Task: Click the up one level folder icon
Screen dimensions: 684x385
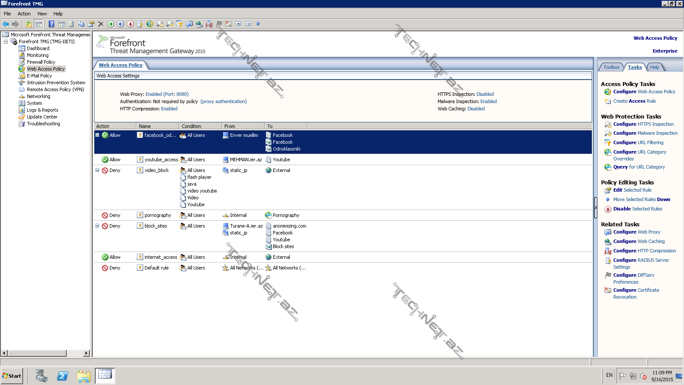Action: (28, 24)
